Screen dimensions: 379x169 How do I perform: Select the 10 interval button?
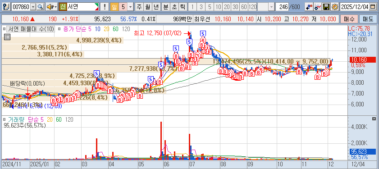pyautogui.click(x=219, y=7)
